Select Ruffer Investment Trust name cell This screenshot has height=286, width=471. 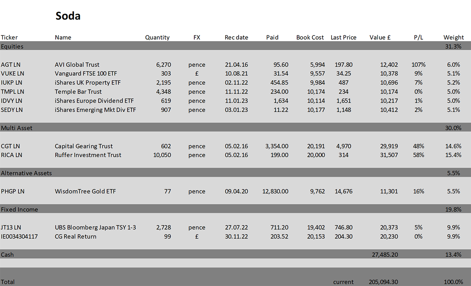[88, 155]
